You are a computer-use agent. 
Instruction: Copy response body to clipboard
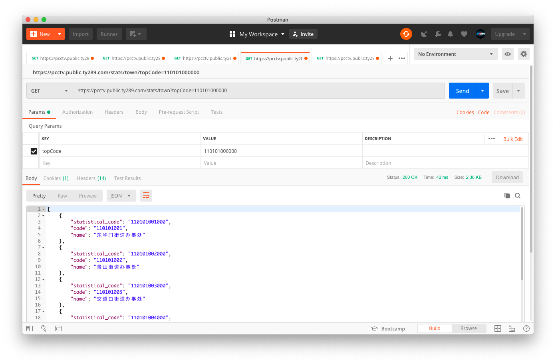[x=507, y=196]
